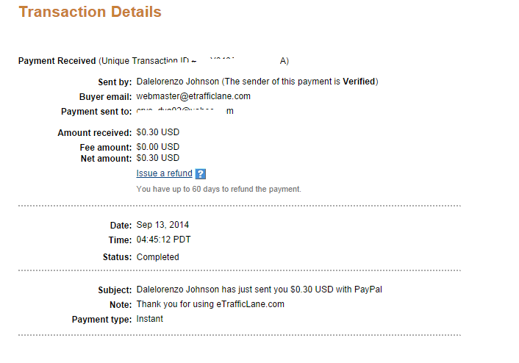Screen dimensions: 519x363
Task: Click the Sent by label
Action: tap(115, 82)
